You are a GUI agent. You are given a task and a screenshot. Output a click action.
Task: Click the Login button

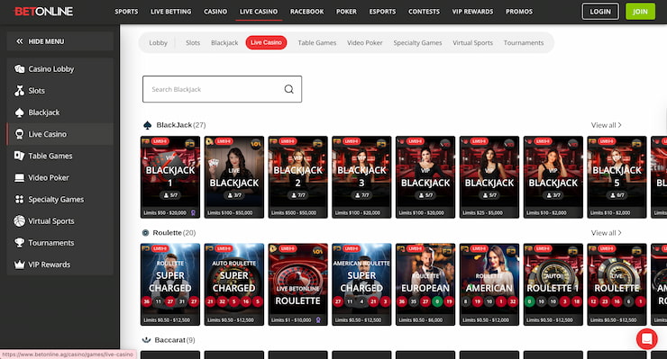(600, 12)
